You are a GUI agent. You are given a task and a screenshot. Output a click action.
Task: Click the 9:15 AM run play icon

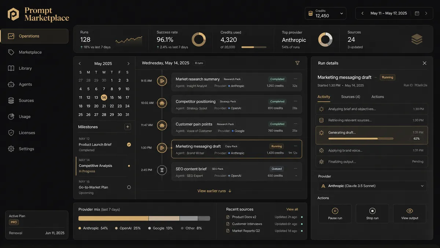click(x=162, y=80)
